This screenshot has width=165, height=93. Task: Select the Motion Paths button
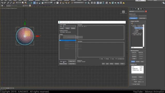click(x=142, y=18)
